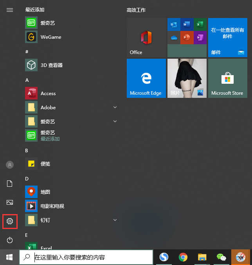Click the user account avatar icon
Screen dimensions: 252x265
10,165
